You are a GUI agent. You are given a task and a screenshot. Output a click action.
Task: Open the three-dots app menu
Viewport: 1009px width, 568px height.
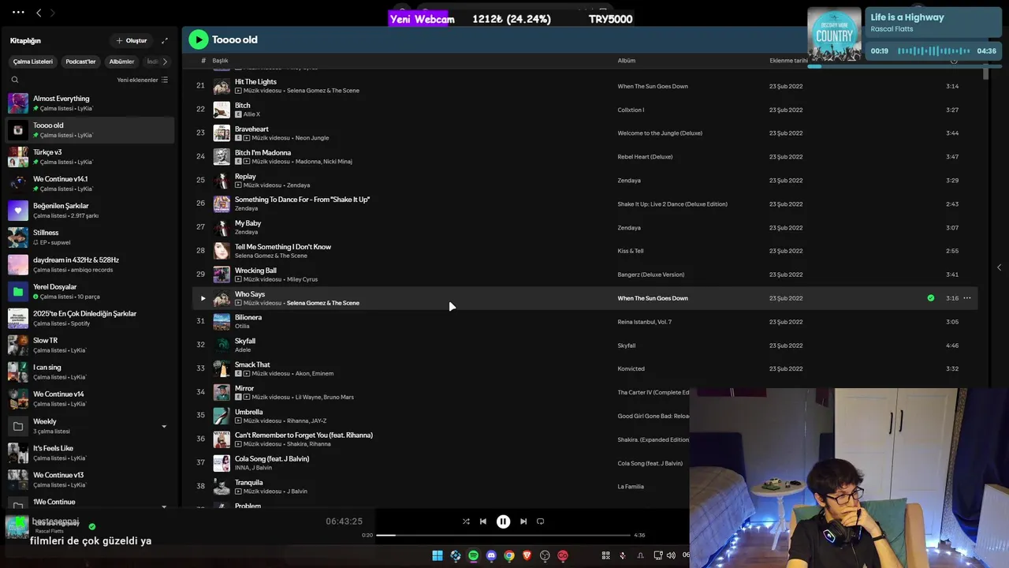click(18, 13)
